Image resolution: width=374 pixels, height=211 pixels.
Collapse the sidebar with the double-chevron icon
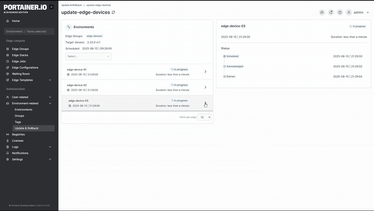click(x=51, y=7)
